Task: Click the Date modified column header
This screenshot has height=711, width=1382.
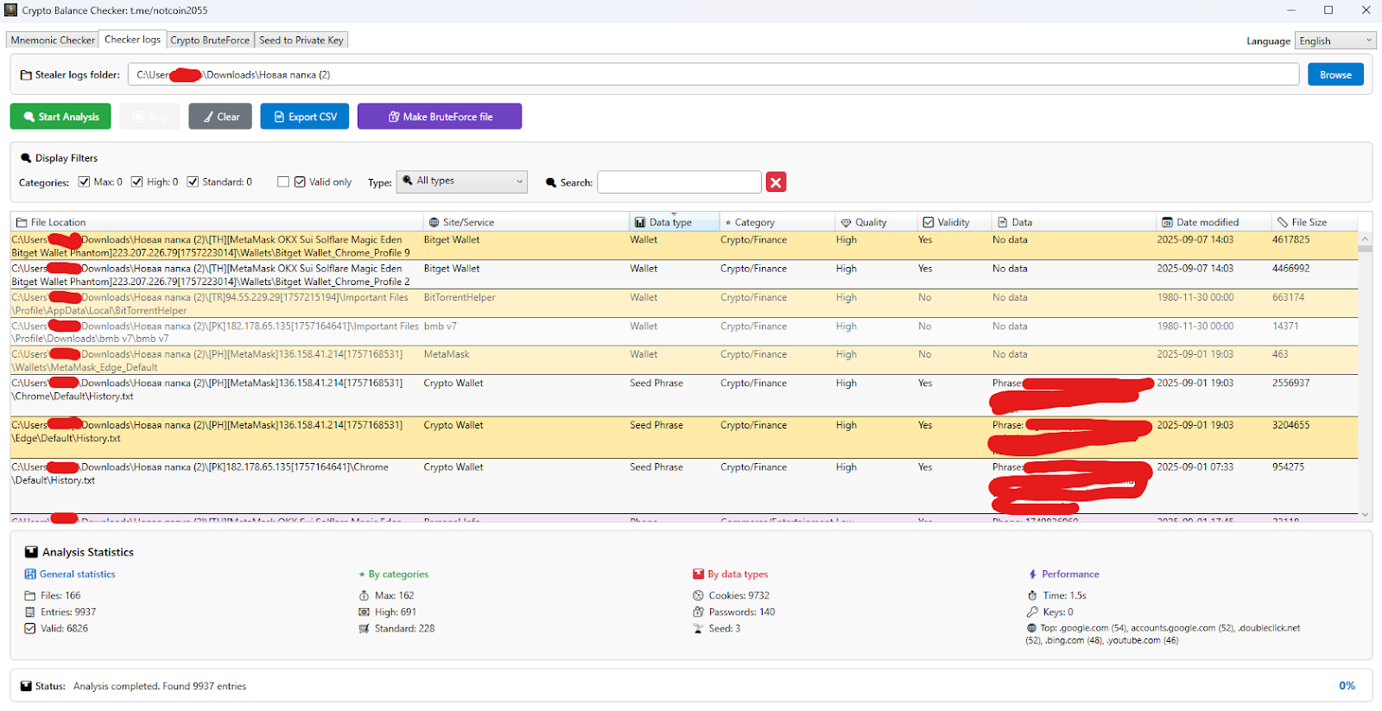Action: tap(1207, 222)
